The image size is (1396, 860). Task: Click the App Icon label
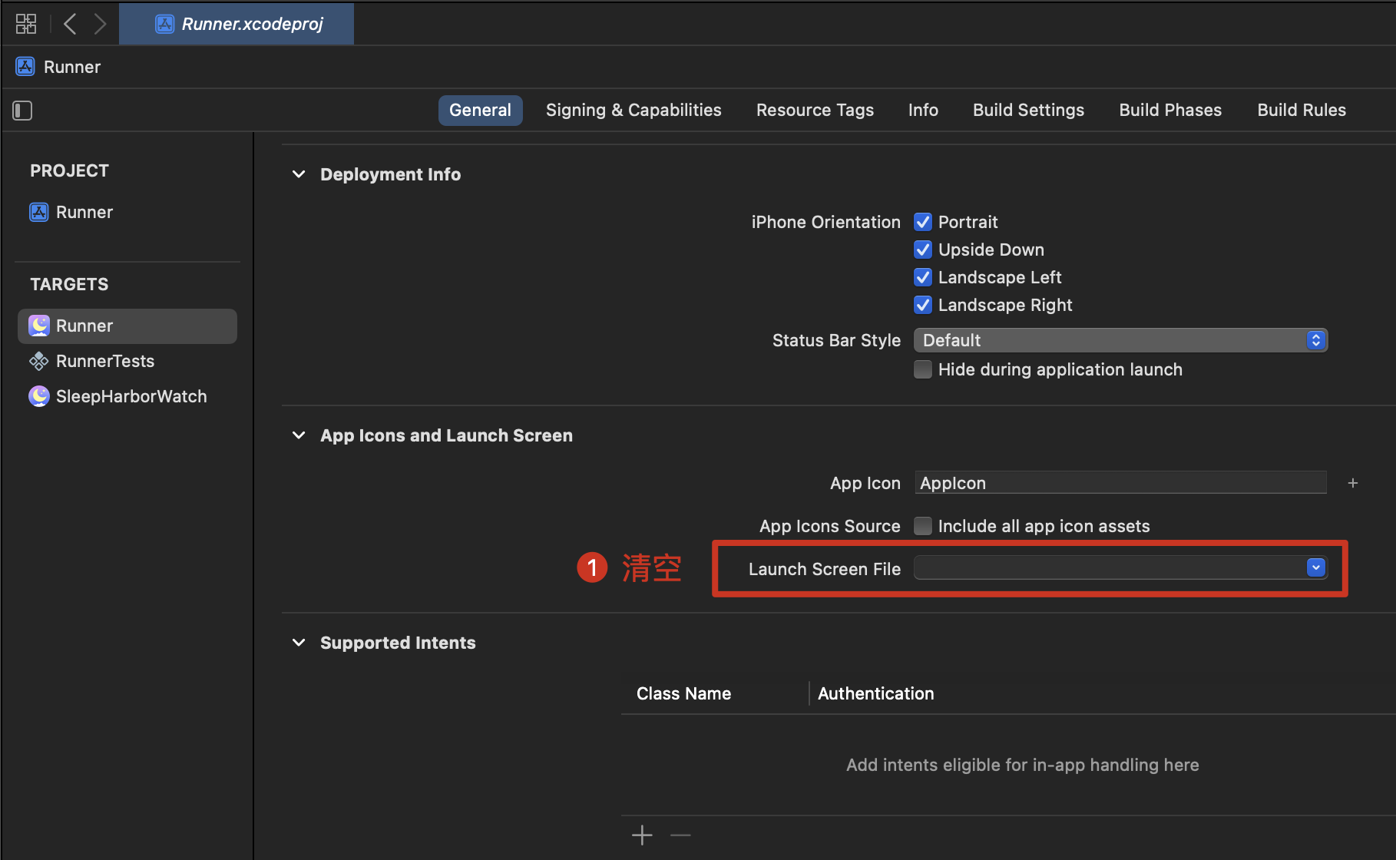click(x=865, y=483)
